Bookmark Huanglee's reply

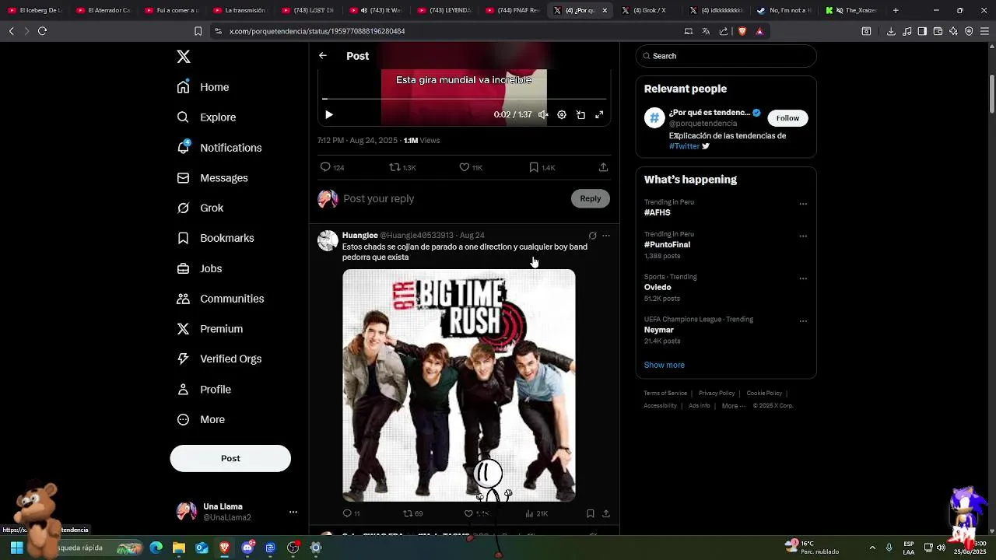point(591,513)
